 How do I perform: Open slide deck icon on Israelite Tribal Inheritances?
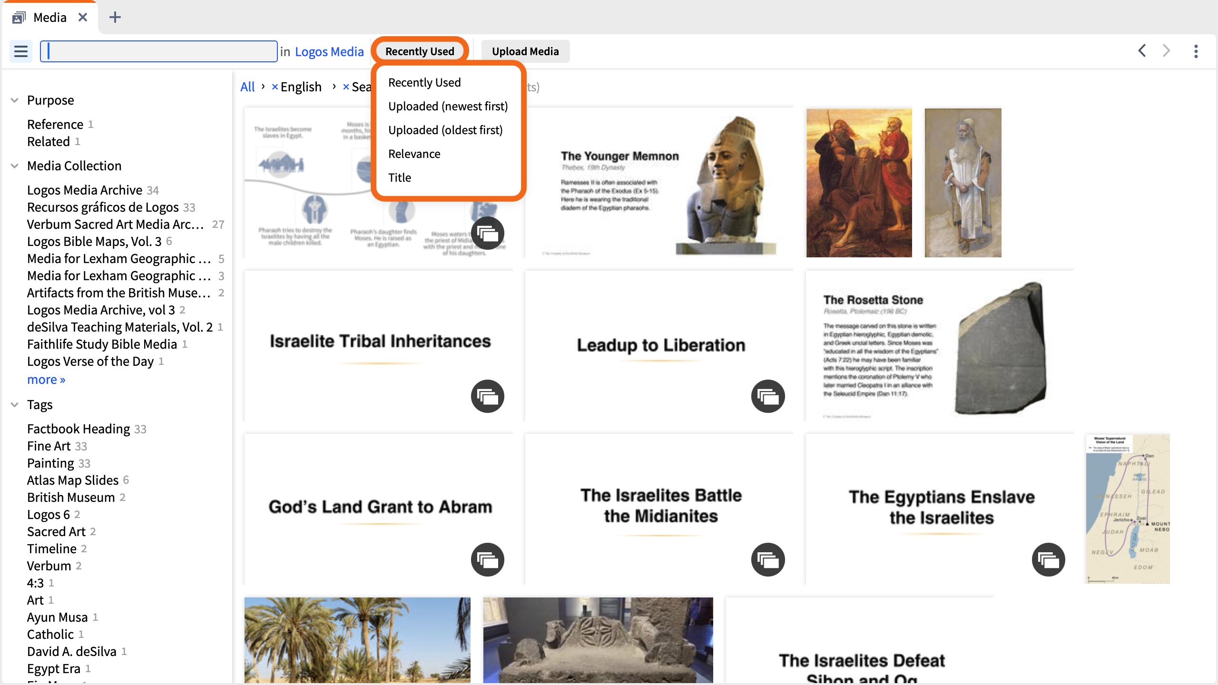pyautogui.click(x=488, y=396)
